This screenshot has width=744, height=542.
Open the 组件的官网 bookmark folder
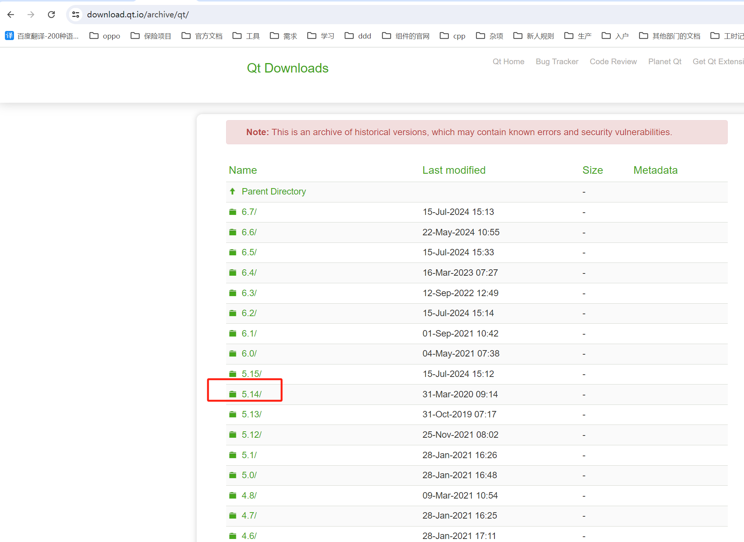pyautogui.click(x=406, y=36)
